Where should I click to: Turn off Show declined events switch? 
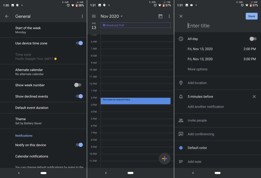point(79,96)
